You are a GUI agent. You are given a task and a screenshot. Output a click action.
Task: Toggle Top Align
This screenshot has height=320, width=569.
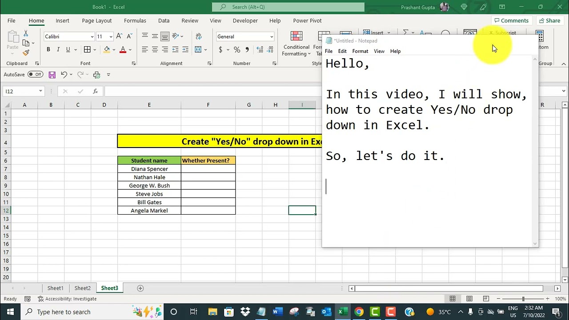pos(145,36)
